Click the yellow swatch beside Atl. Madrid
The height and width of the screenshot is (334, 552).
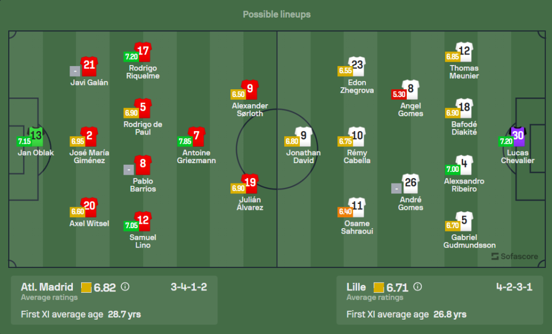(x=86, y=287)
